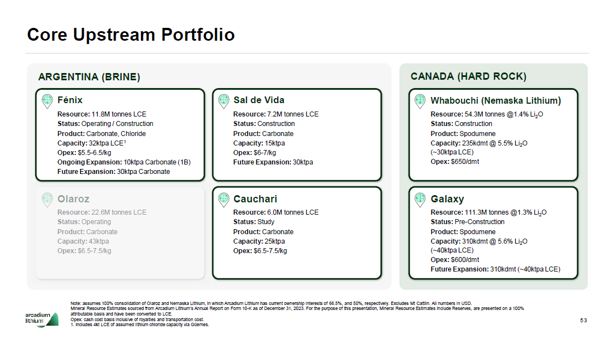Select 'Future Expansion: 310kdmt (~40ktpa LCE)' line
This screenshot has height=344, width=613.
495,269
